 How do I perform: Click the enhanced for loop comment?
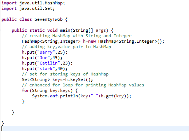pyautogui.click(x=83, y=85)
